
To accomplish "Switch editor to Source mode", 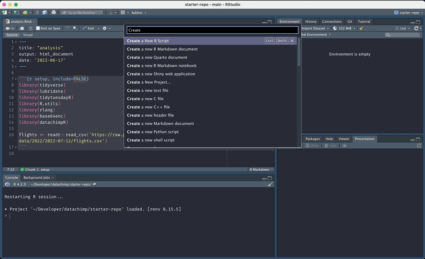I will [x=12, y=35].
